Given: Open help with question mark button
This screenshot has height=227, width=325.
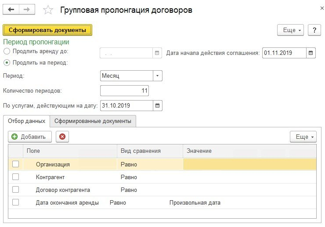Looking at the screenshot, I should [314, 30].
